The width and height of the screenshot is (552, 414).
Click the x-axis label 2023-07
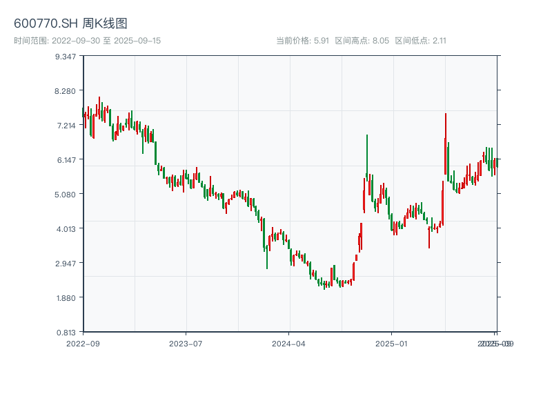click(186, 344)
